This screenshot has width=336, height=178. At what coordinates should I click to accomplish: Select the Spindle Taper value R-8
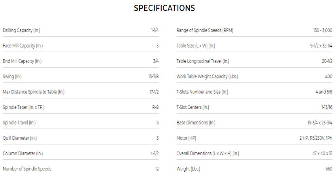pyautogui.click(x=155, y=108)
